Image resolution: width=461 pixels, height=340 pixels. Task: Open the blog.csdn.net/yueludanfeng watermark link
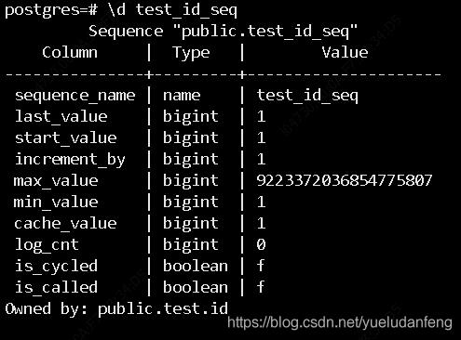pyautogui.click(x=340, y=322)
